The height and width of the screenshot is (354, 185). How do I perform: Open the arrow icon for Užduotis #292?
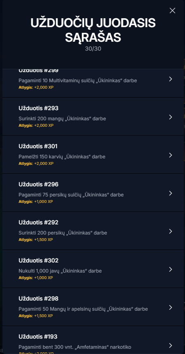point(170,231)
